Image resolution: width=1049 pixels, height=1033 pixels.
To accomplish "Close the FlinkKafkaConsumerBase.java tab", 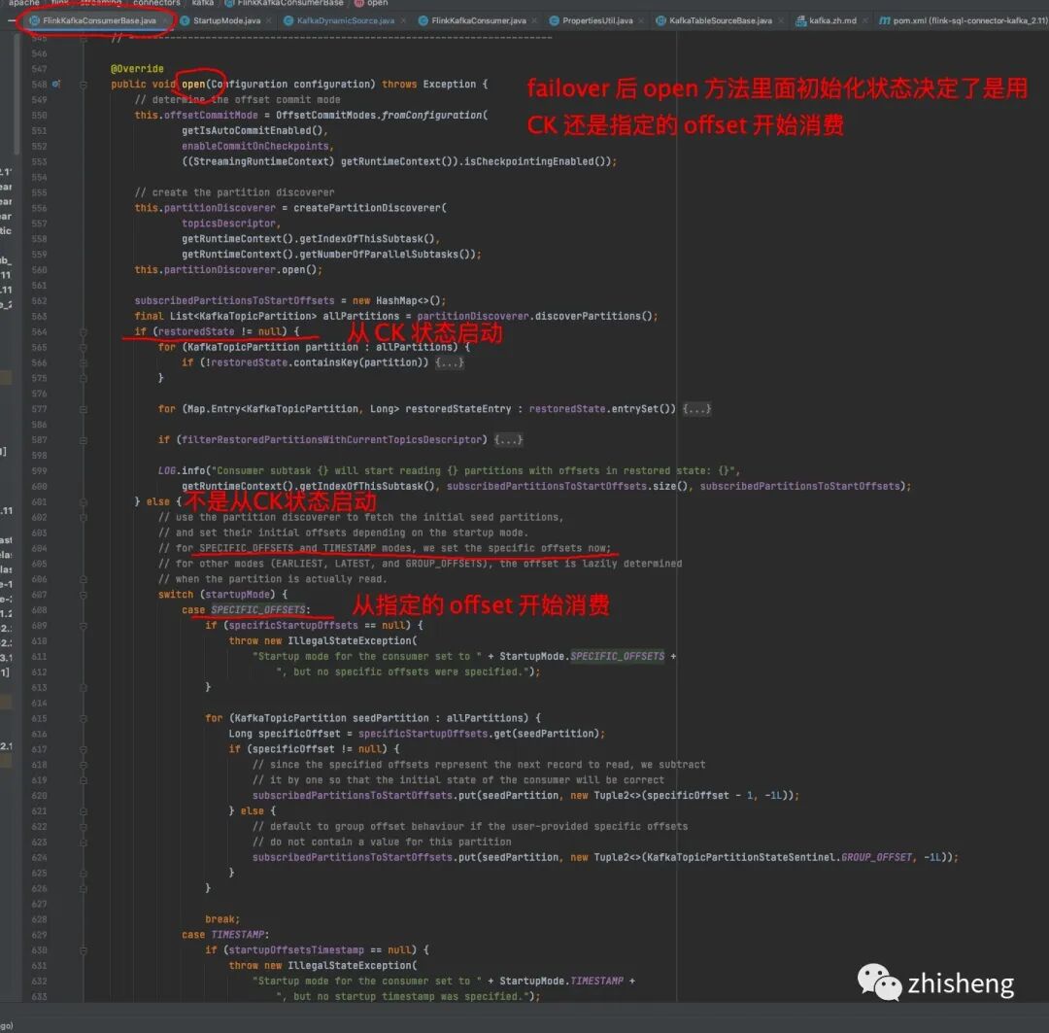I will pos(164,20).
